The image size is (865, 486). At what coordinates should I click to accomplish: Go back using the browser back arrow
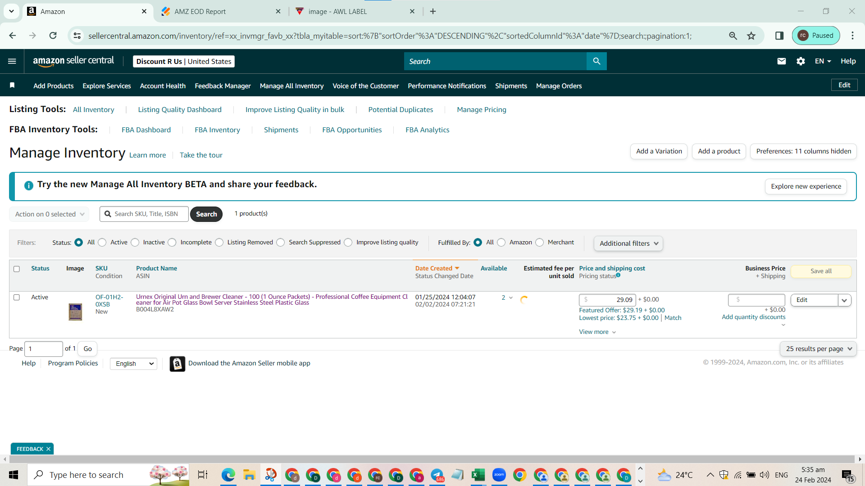[x=13, y=36]
